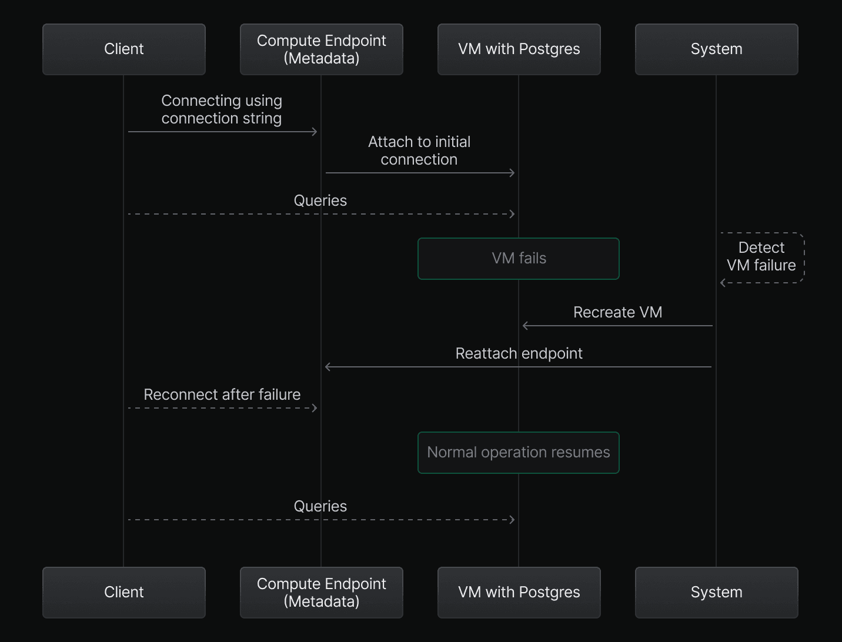Click the first Queries dashed arrow label
Image resolution: width=842 pixels, height=642 pixels.
[x=321, y=200]
